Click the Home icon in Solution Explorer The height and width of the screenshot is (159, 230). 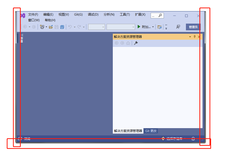[128, 43]
